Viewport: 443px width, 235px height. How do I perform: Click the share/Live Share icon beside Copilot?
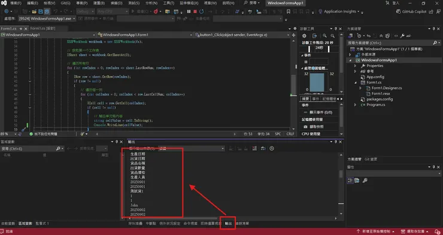(432, 11)
